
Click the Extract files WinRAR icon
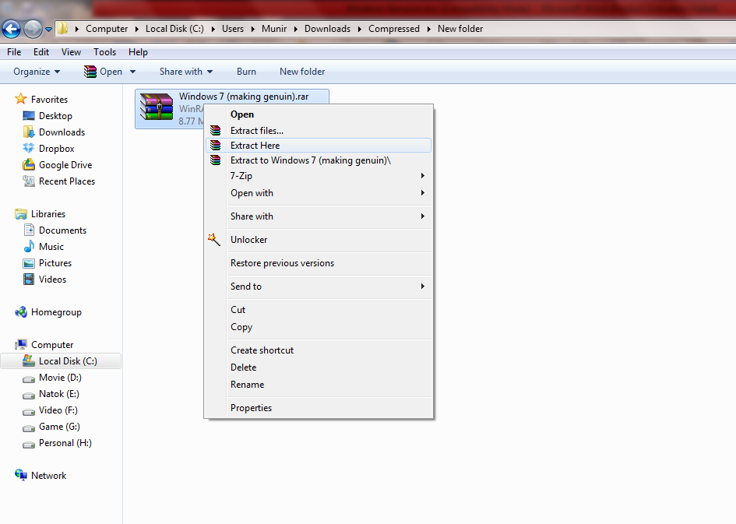tap(214, 129)
